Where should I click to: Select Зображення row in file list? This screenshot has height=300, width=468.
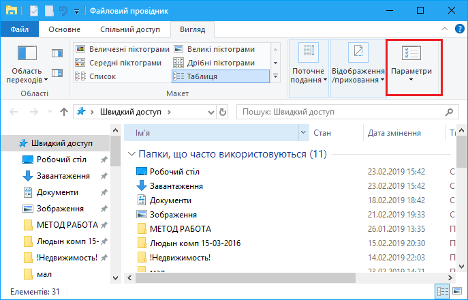pos(290,215)
